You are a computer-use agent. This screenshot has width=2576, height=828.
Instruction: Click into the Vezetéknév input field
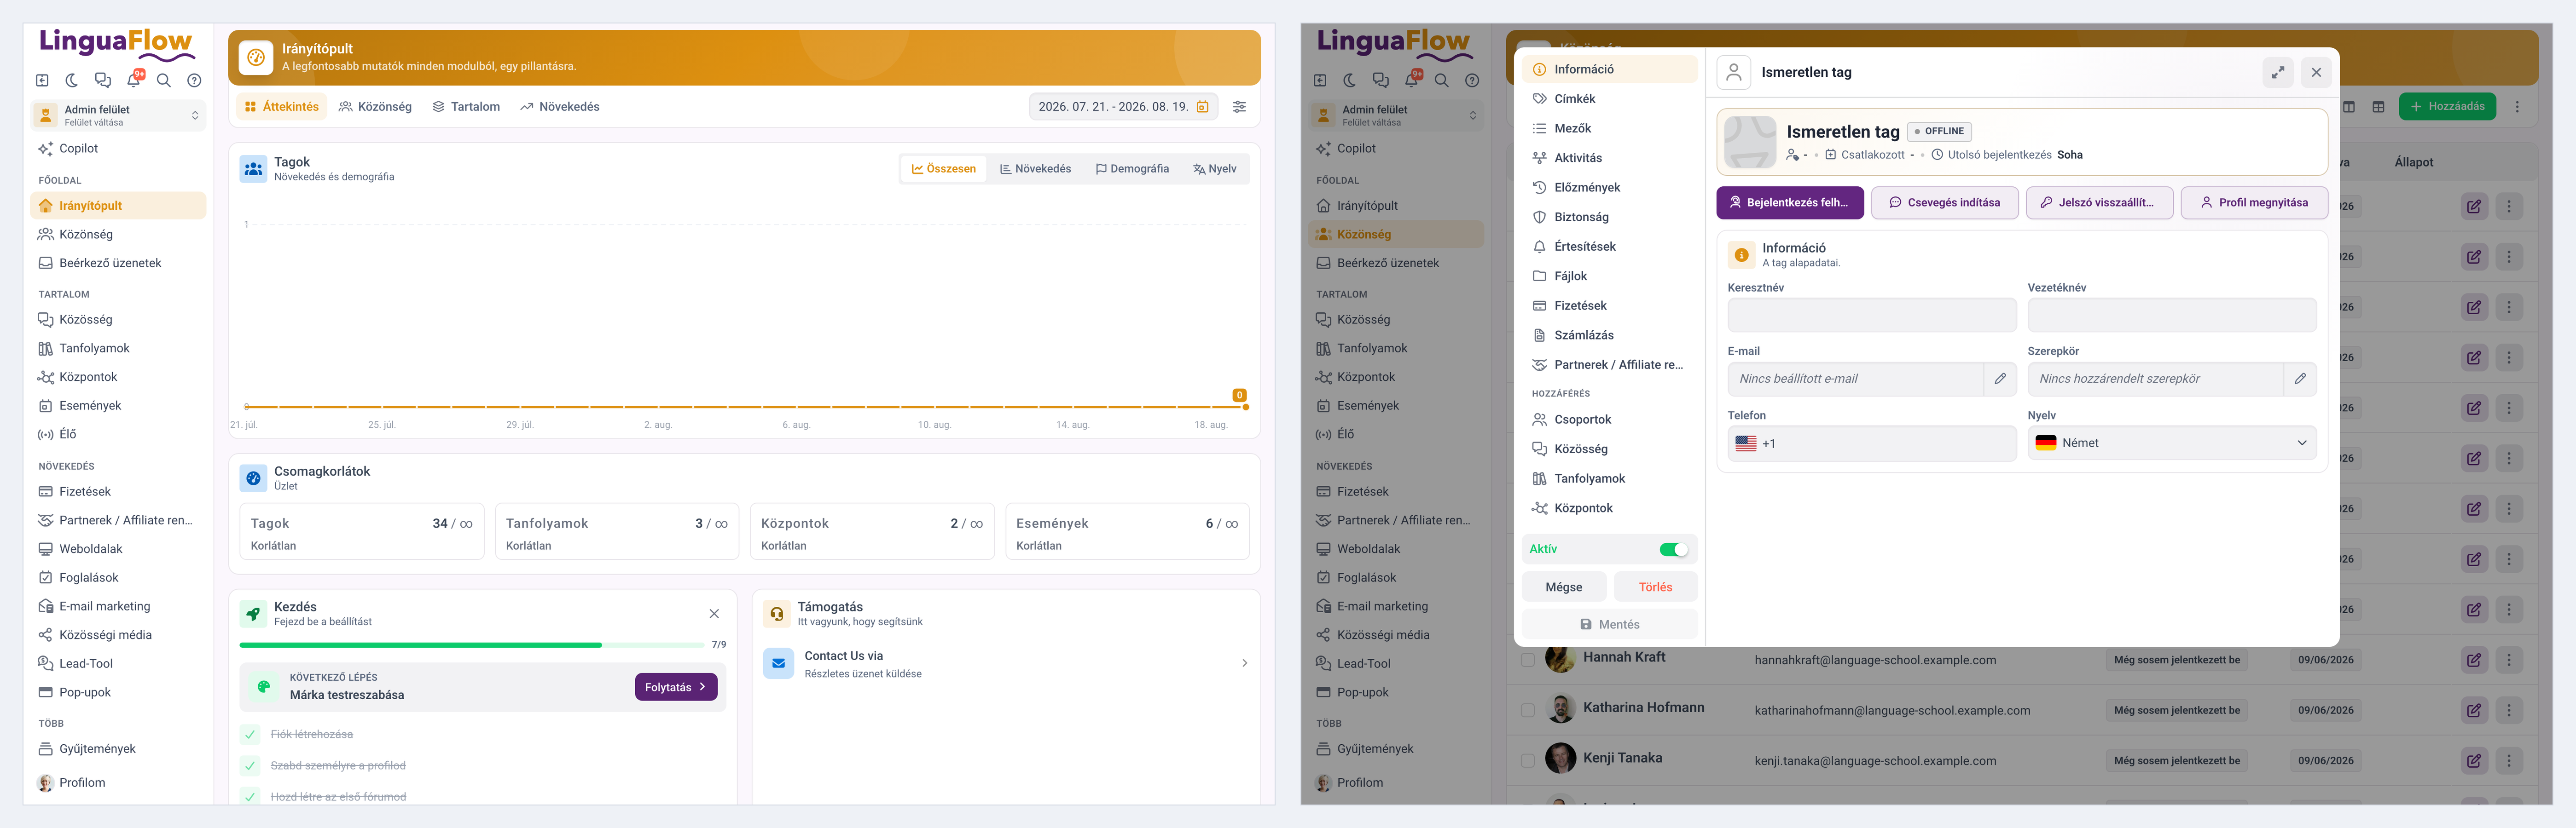2172,316
